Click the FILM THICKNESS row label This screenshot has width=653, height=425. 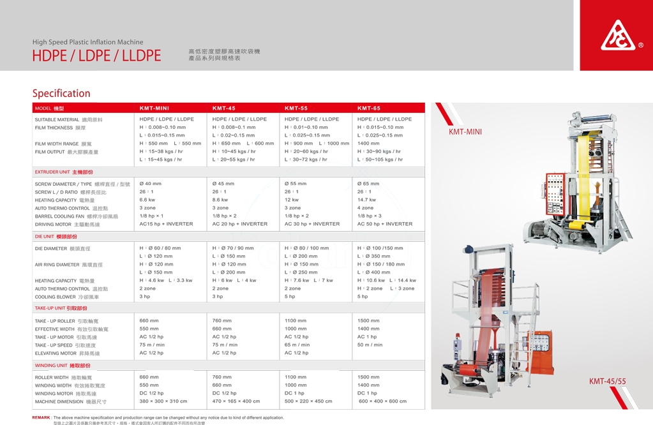(61, 128)
